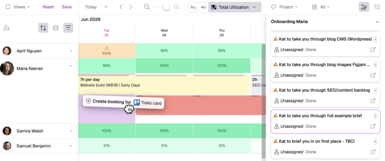Click Create booking for Trello card tooltip
The height and width of the screenshot is (161, 385).
tap(123, 102)
